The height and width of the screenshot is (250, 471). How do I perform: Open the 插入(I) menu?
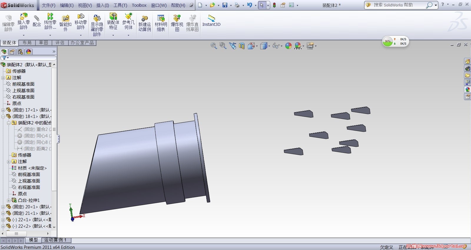(x=102, y=5)
